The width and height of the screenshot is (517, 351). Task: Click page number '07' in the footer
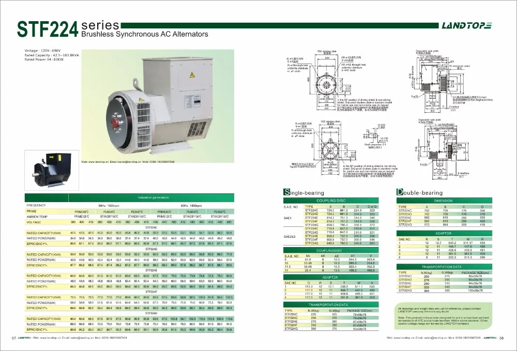[x=14, y=338]
